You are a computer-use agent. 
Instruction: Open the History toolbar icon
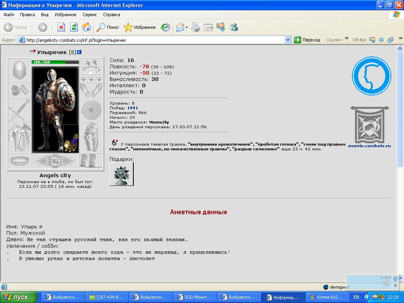[165, 27]
